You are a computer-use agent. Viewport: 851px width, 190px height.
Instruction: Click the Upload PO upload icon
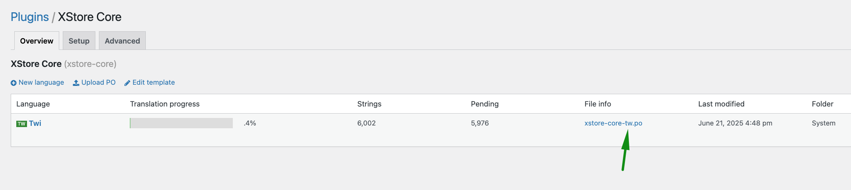[x=76, y=83]
